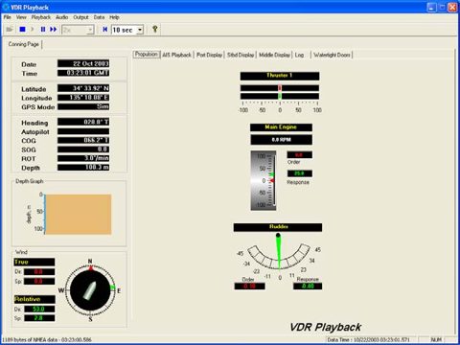The image size is (460, 345).
Task: Click the Longitude value field
Action: [83, 98]
